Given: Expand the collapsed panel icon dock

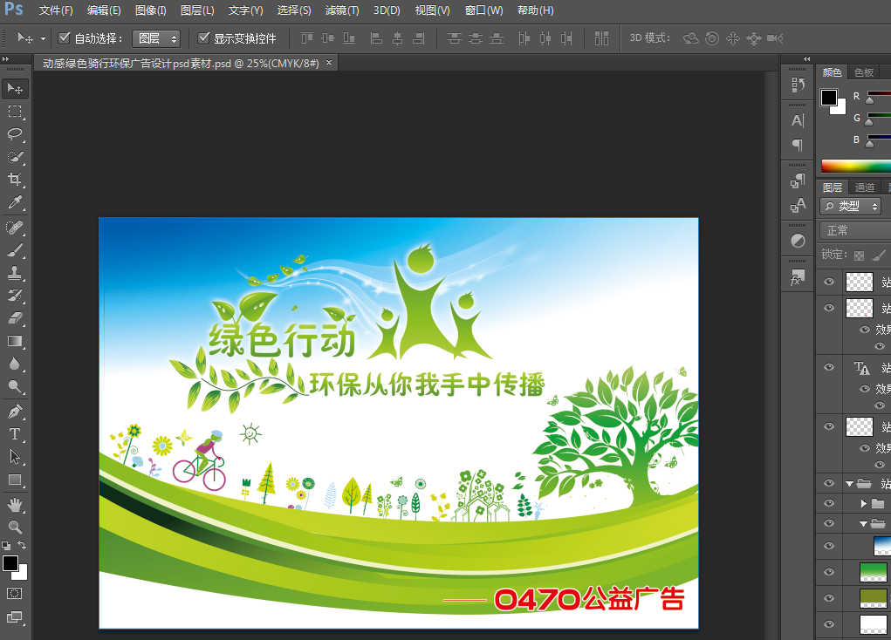Looking at the screenshot, I should tap(806, 59).
